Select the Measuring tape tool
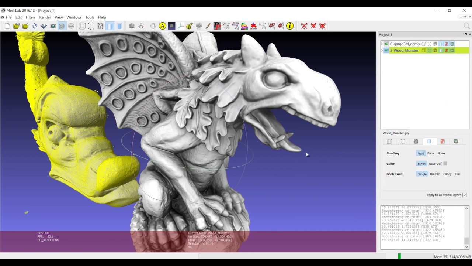 190,26
